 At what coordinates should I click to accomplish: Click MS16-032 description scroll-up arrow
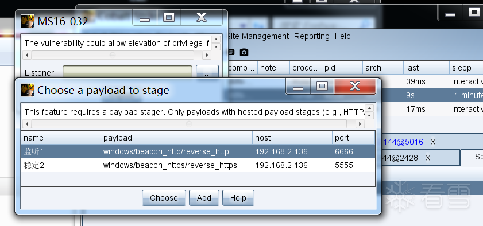click(x=217, y=40)
